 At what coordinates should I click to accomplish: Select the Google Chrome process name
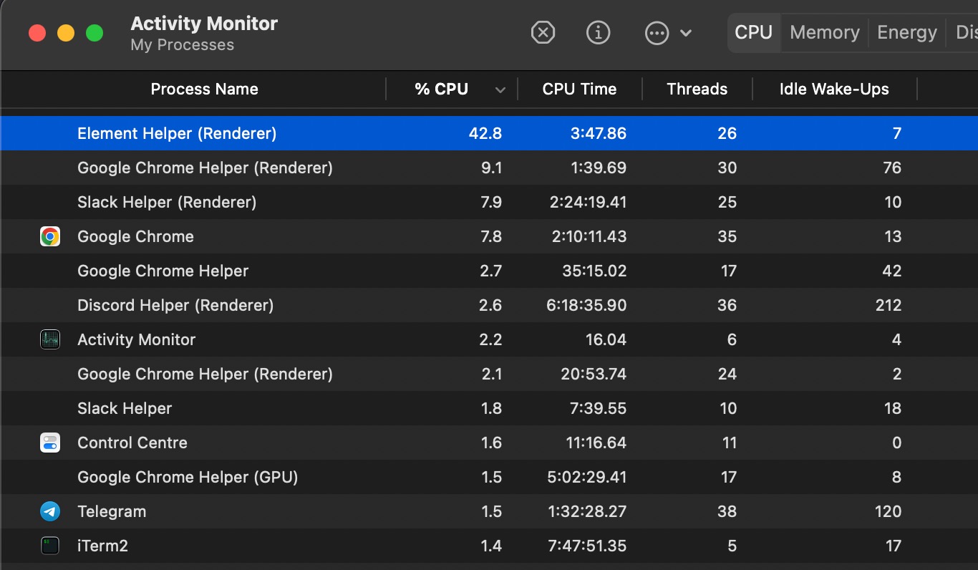point(135,236)
